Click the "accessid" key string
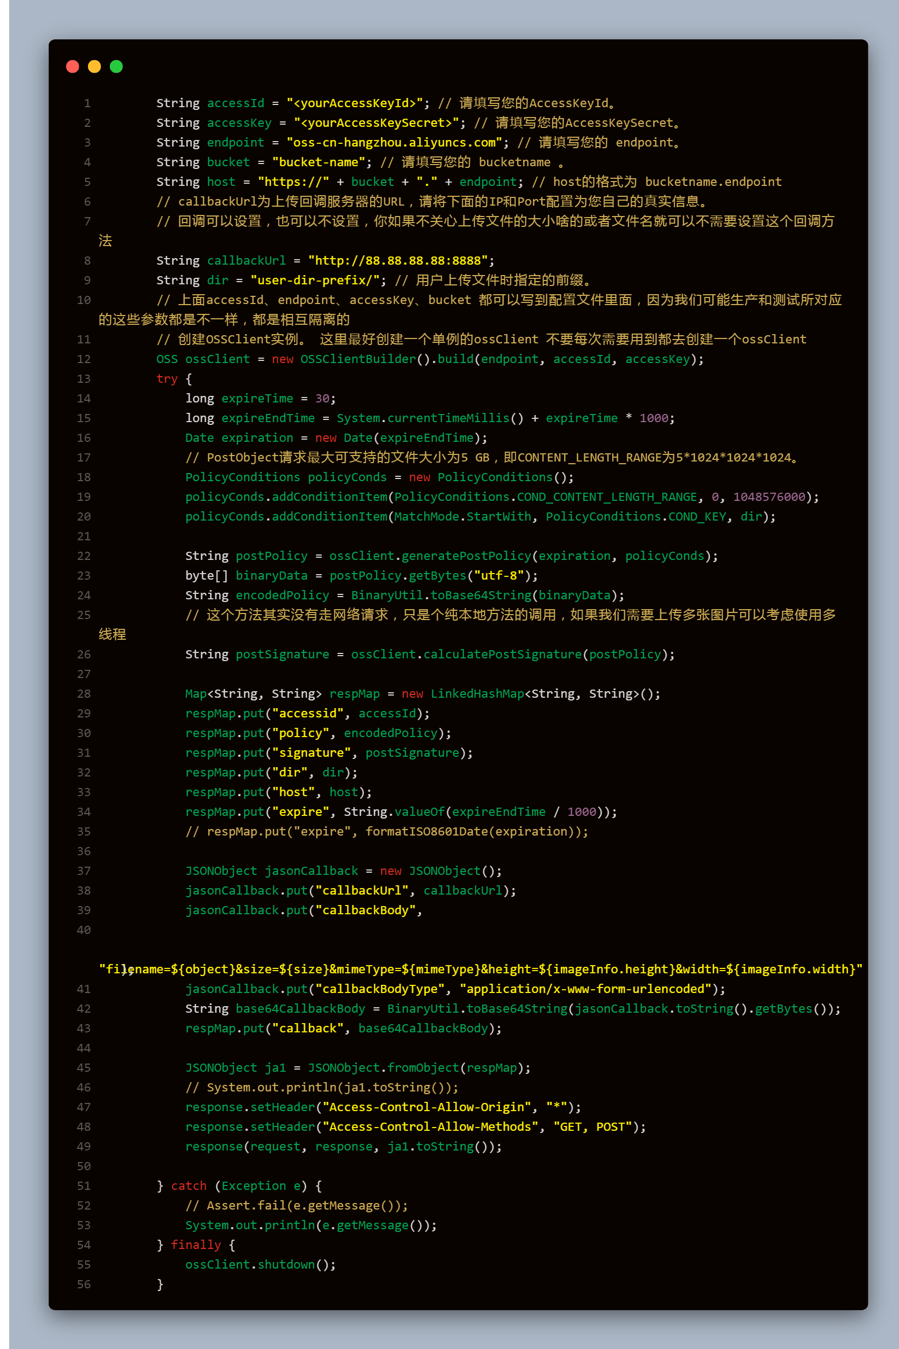The height and width of the screenshot is (1349, 899). tap(307, 714)
